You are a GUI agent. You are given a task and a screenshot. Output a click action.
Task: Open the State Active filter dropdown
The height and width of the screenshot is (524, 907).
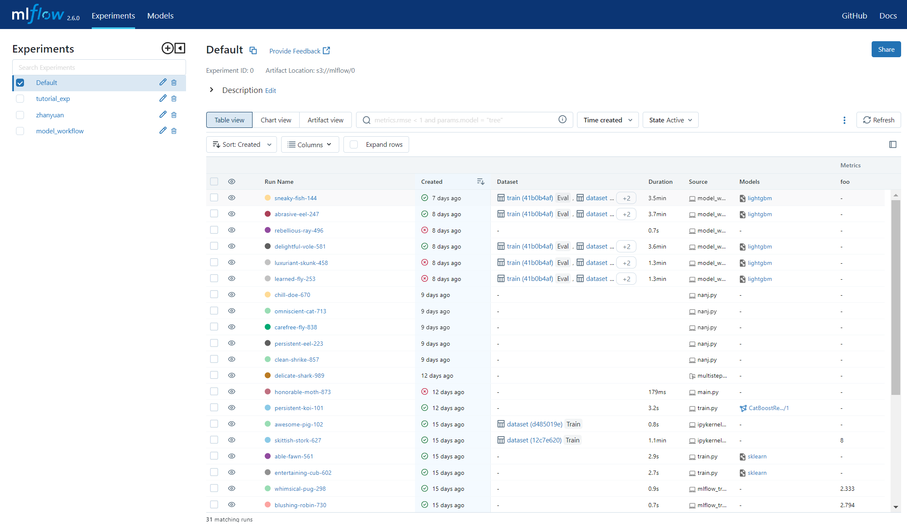[670, 120]
